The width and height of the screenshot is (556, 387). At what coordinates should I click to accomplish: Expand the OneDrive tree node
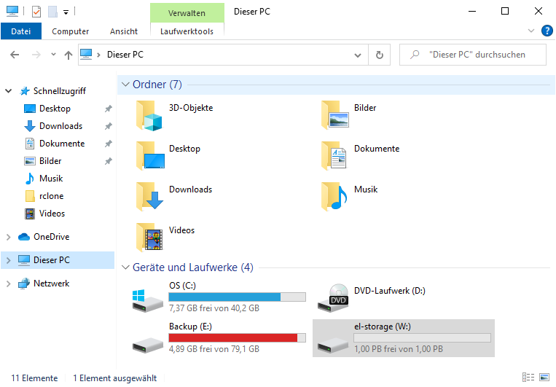(9, 237)
